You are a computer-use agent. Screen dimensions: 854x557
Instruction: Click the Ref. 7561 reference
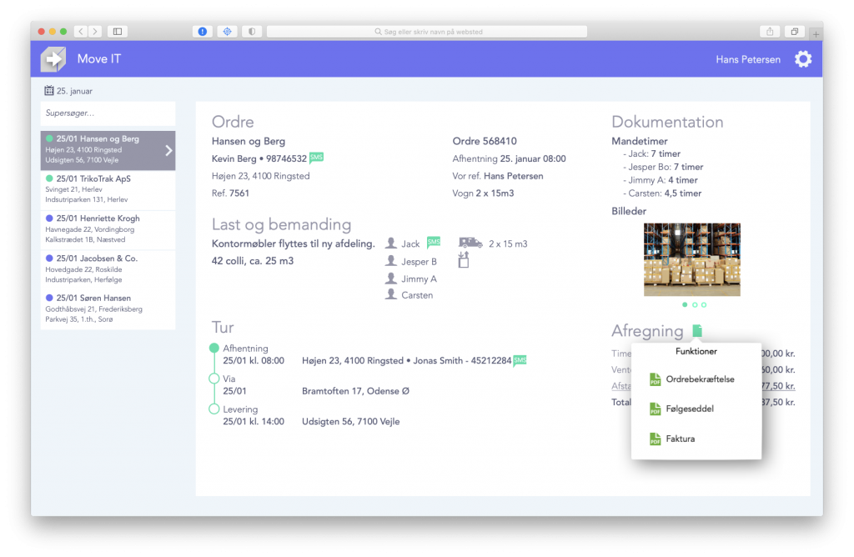(x=230, y=193)
